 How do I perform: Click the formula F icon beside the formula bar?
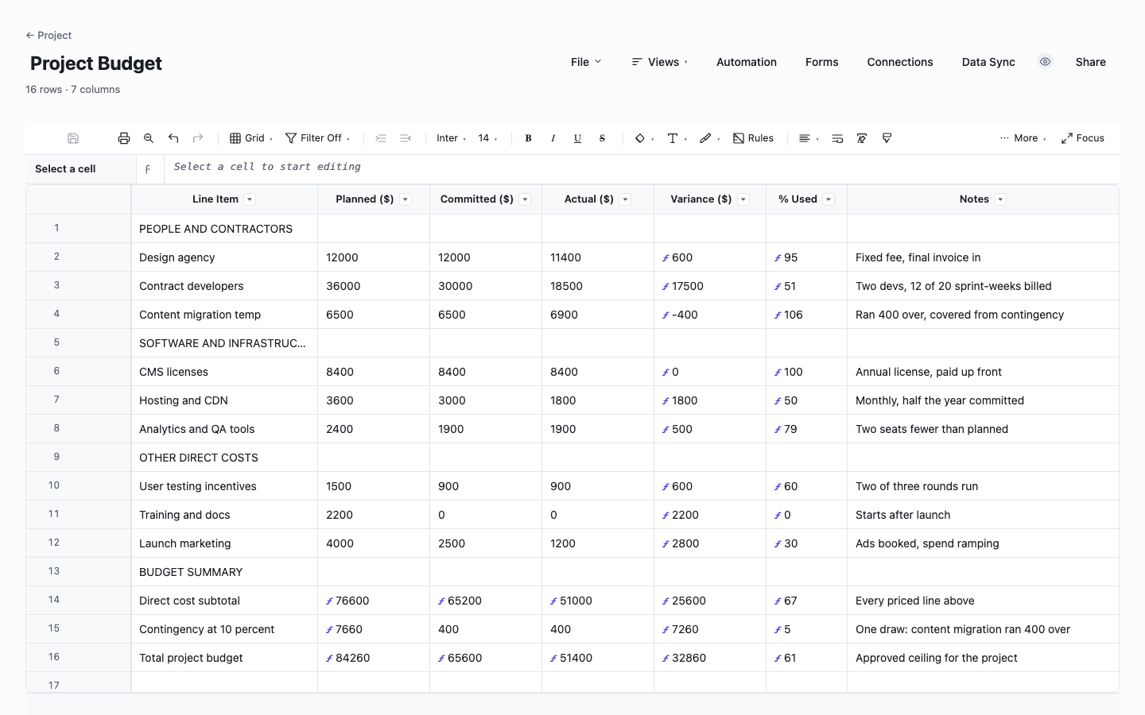click(148, 169)
